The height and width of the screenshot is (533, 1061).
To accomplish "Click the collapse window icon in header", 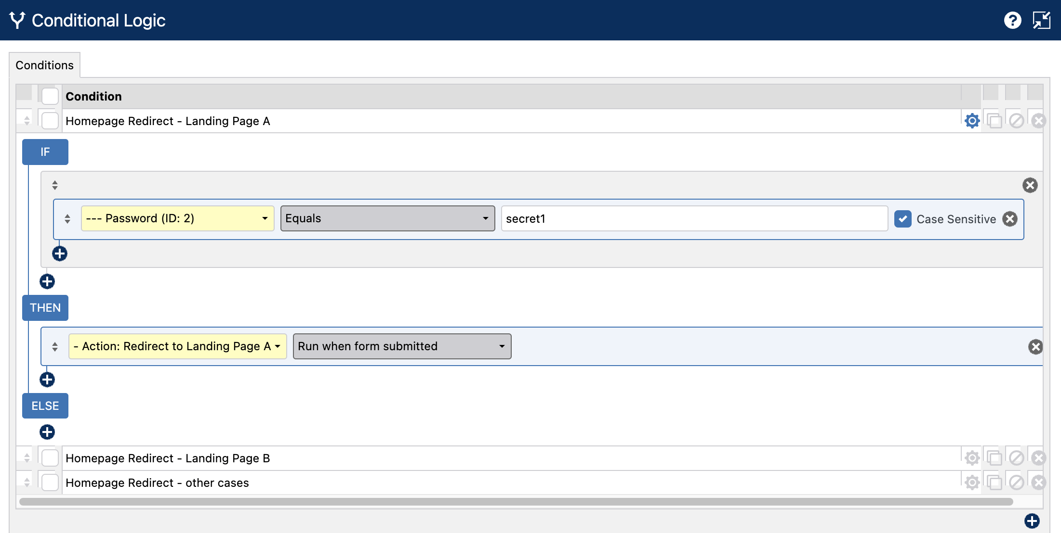I will click(1041, 20).
